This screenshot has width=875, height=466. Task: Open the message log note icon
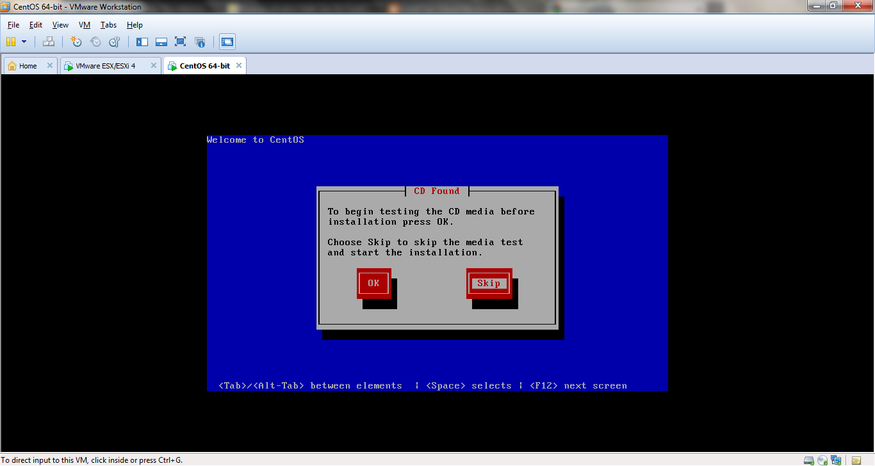point(856,460)
